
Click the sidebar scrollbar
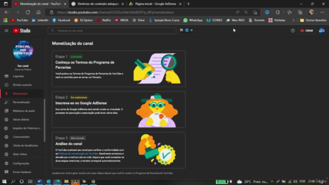coord(45,120)
